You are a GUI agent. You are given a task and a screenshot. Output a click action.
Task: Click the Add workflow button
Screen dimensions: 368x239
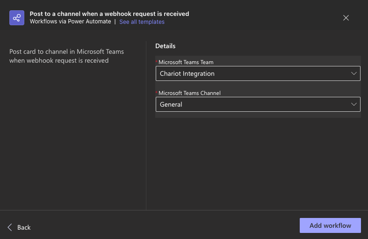tap(330, 225)
